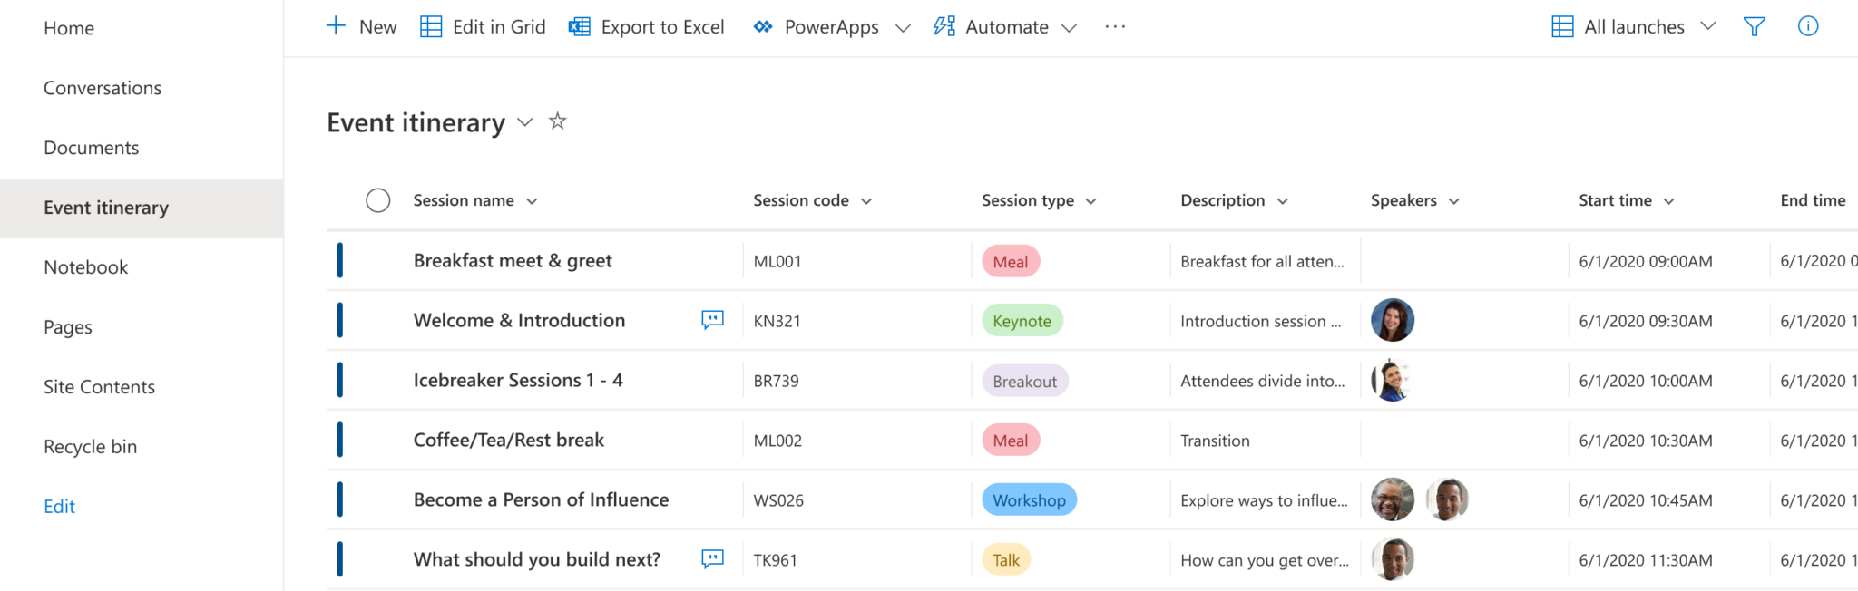Open Notebook from the side navigation
Viewport: 1858px width, 591px height.
[86, 267]
